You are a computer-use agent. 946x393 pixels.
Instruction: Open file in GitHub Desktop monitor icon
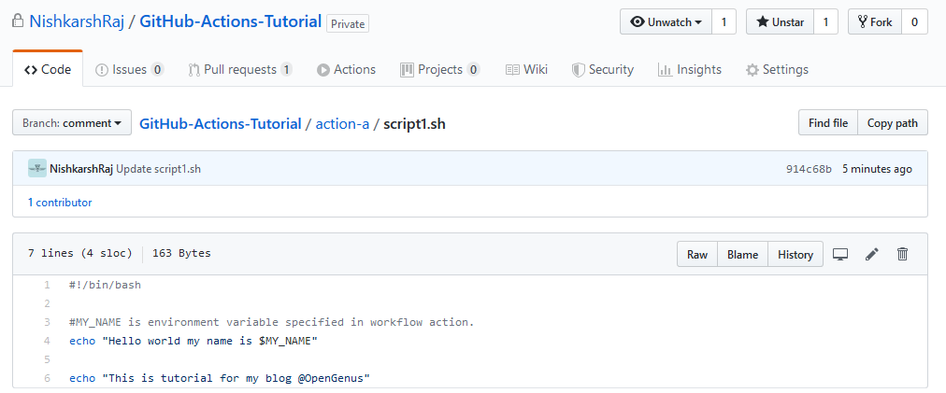click(x=840, y=254)
